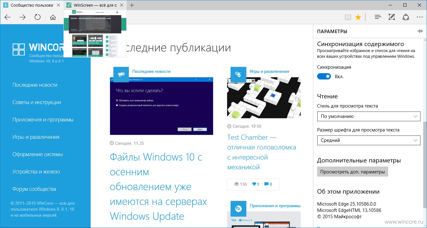Click the Просмотреть доп. параметры button
427x228 pixels.
point(352,172)
